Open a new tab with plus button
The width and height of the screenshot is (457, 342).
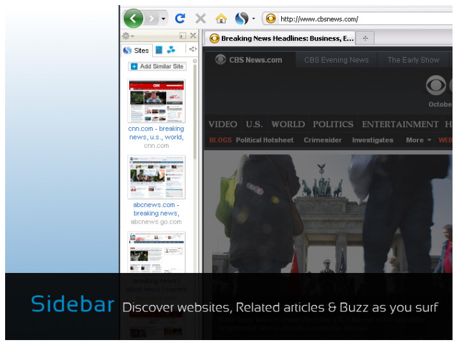pyautogui.click(x=365, y=38)
